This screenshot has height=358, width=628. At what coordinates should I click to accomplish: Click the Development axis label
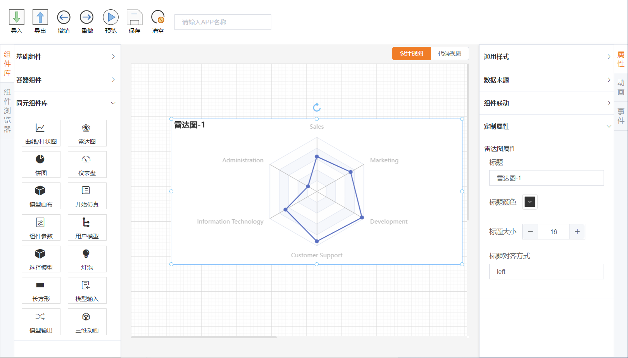(389, 221)
